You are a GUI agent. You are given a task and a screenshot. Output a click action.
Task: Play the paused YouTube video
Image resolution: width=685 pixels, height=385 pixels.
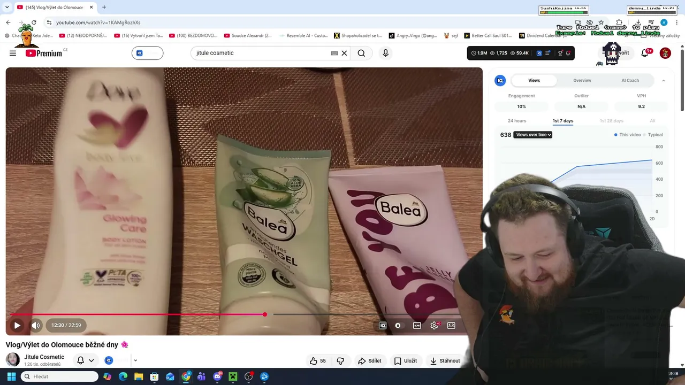pyautogui.click(x=17, y=325)
